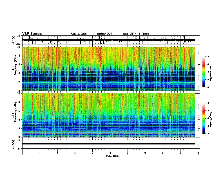Click inside the ch.1 spectrogram panel
This screenshot has width=223, height=172.
pos(108,69)
